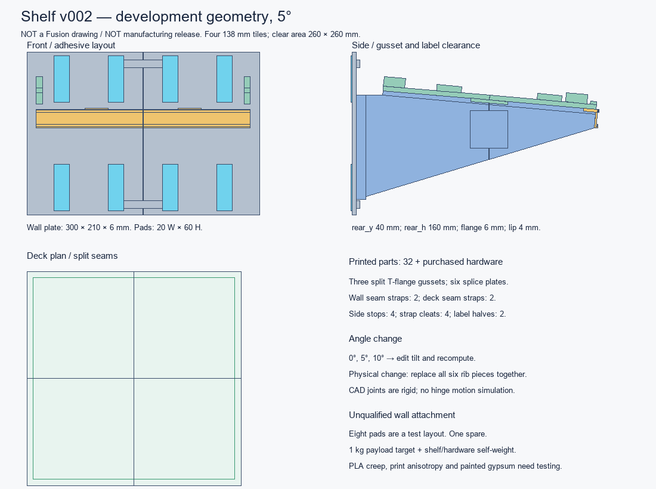Click 'PLA creep, print anisotropy and painted gypsum' line

(x=455, y=466)
